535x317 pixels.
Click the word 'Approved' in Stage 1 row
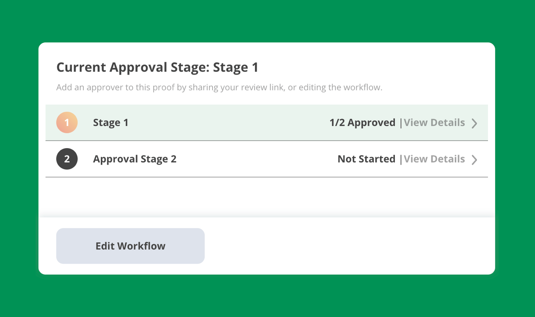[x=371, y=123]
